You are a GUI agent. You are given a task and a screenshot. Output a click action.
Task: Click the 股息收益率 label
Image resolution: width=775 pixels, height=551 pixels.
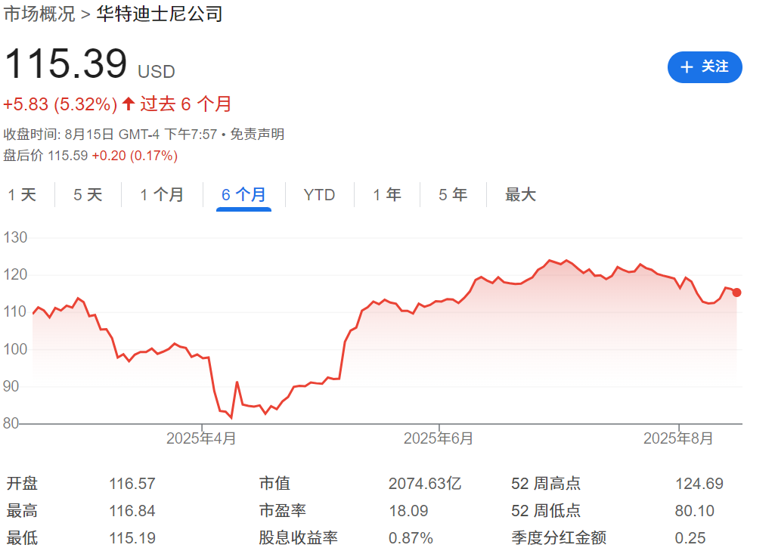(x=298, y=537)
